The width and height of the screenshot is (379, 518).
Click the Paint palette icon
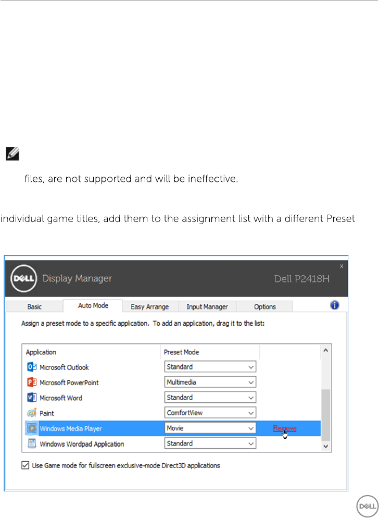[x=32, y=413]
